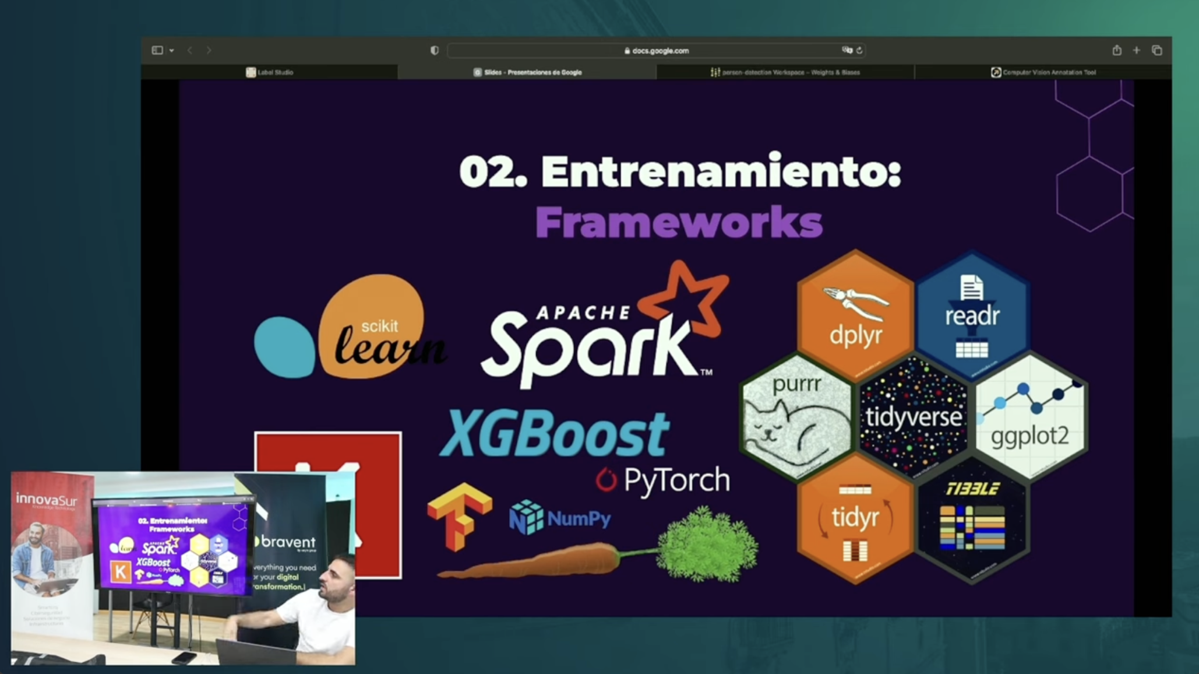Click the tidyverse hexagon sticker
The height and width of the screenshot is (674, 1199).
click(913, 418)
